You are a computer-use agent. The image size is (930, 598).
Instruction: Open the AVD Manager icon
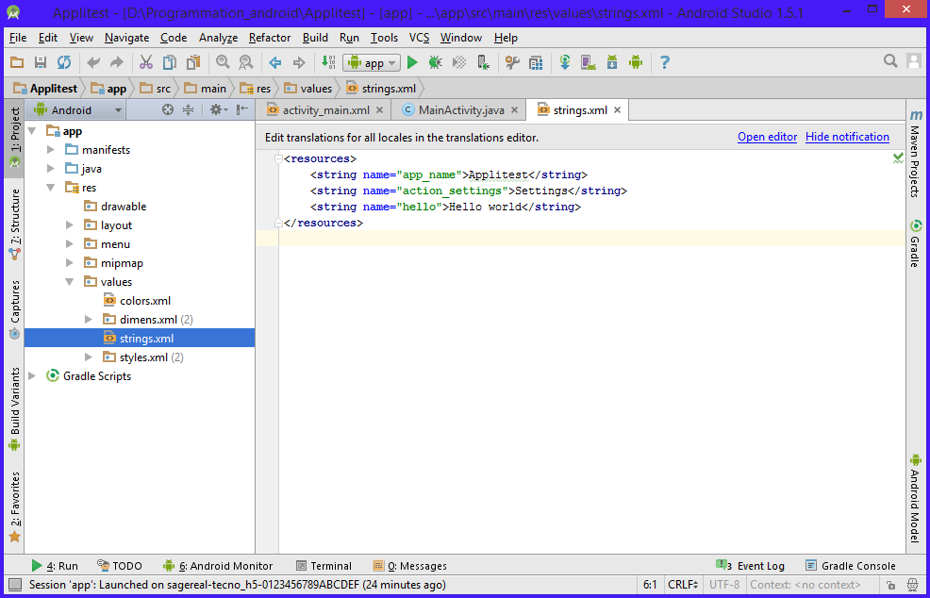coord(589,62)
